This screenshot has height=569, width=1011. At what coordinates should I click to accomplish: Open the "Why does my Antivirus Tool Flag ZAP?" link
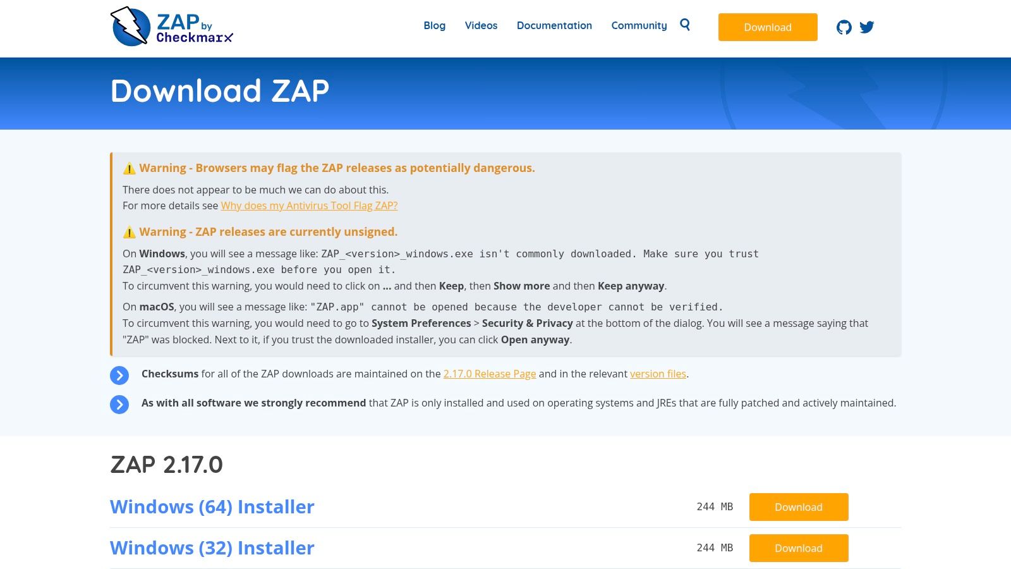coord(308,205)
